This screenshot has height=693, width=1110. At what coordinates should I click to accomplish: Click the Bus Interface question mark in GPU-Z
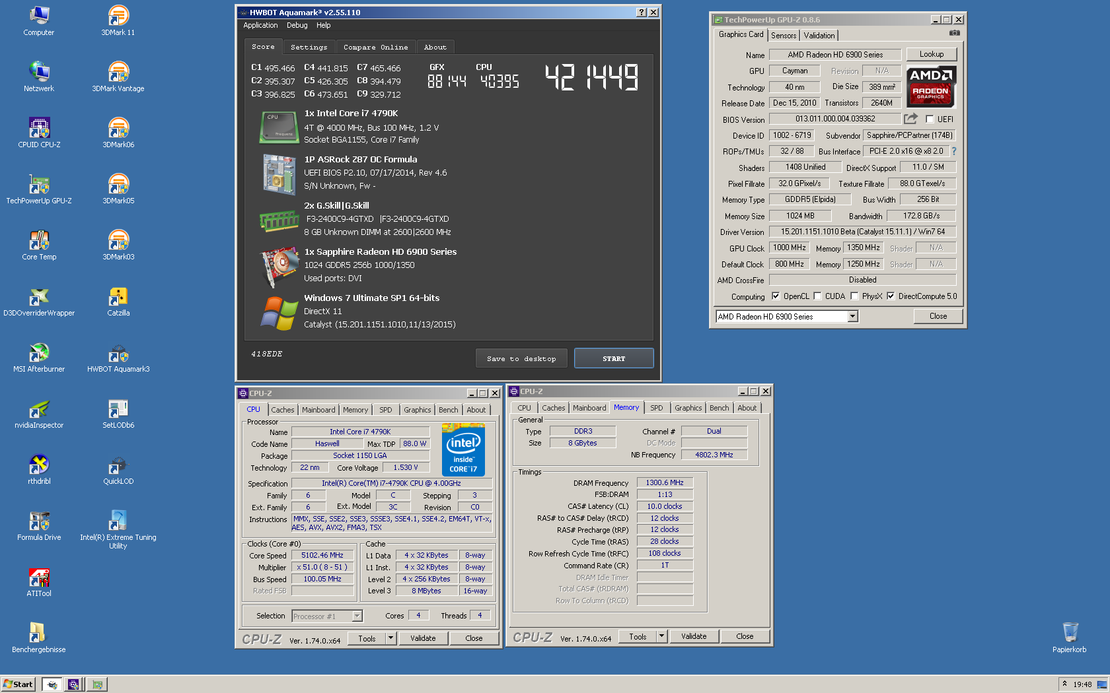coord(953,151)
